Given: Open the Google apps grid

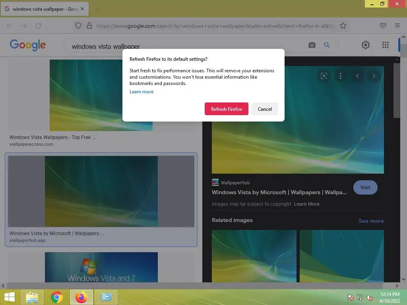Looking at the screenshot, I should pyautogui.click(x=386, y=45).
